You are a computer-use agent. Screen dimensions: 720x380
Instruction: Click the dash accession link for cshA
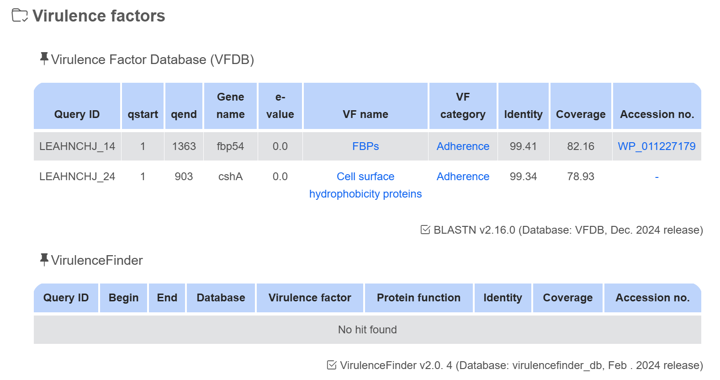(x=656, y=177)
